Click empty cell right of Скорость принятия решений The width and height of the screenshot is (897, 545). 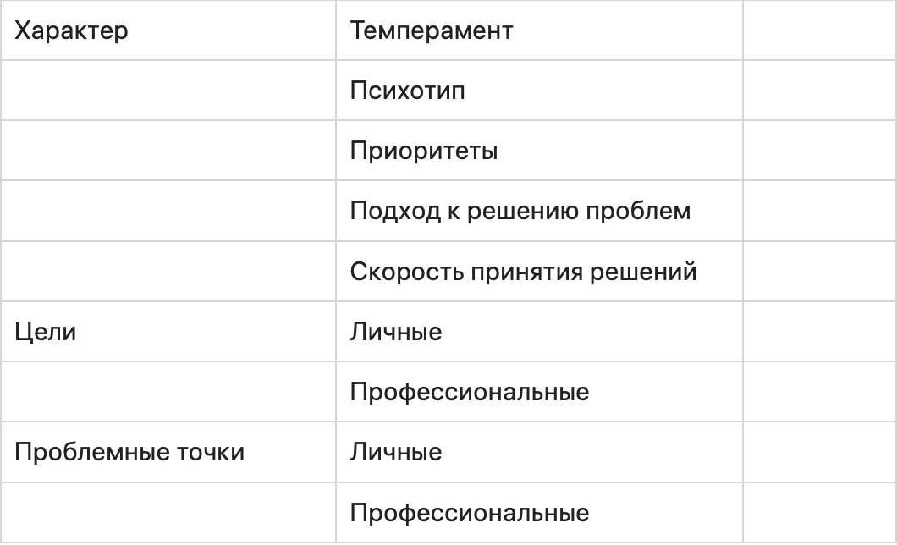pyautogui.click(x=819, y=271)
